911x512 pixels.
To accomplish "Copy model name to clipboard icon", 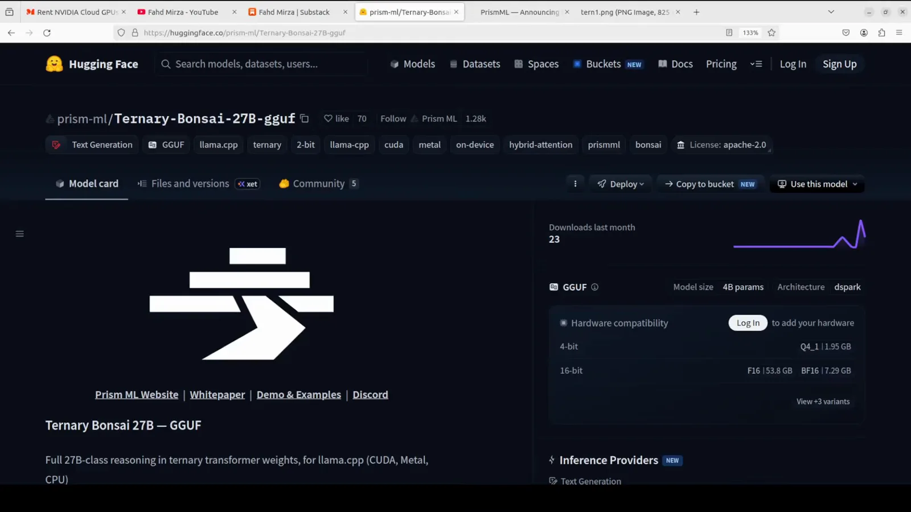I will pyautogui.click(x=305, y=118).
